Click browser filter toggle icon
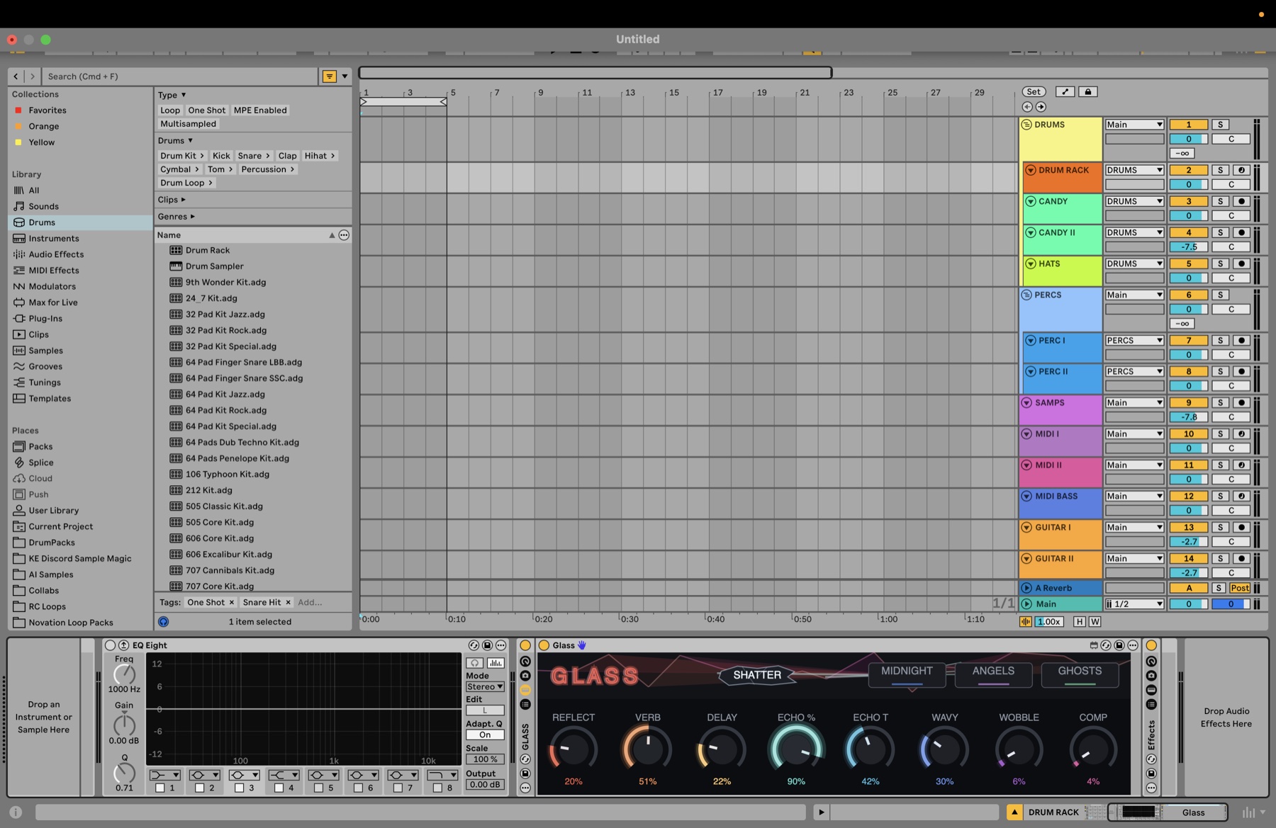The height and width of the screenshot is (828, 1276). coord(330,76)
